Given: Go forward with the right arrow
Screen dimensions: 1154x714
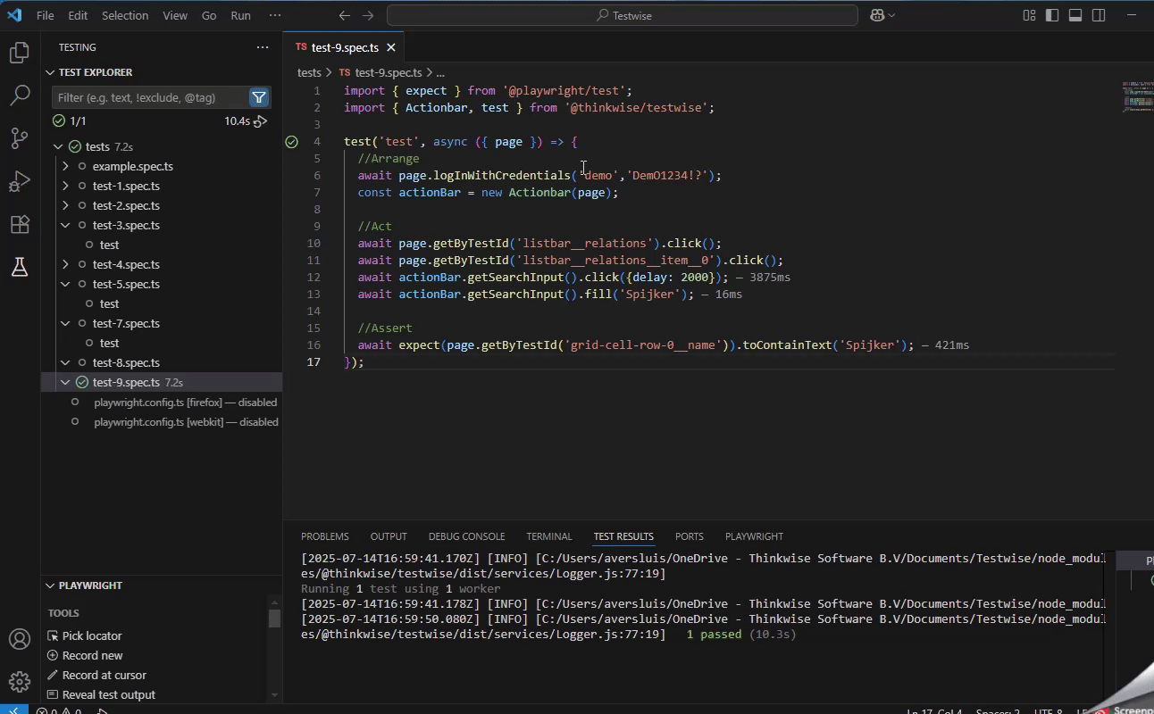Looking at the screenshot, I should 368,15.
